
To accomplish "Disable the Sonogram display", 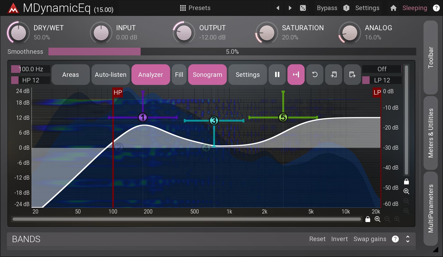I will pos(207,75).
